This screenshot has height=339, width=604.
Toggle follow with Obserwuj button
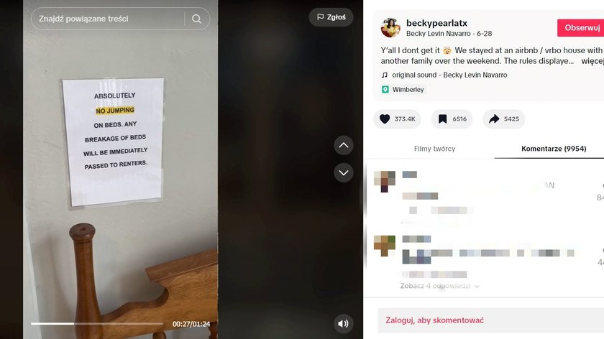coord(581,28)
